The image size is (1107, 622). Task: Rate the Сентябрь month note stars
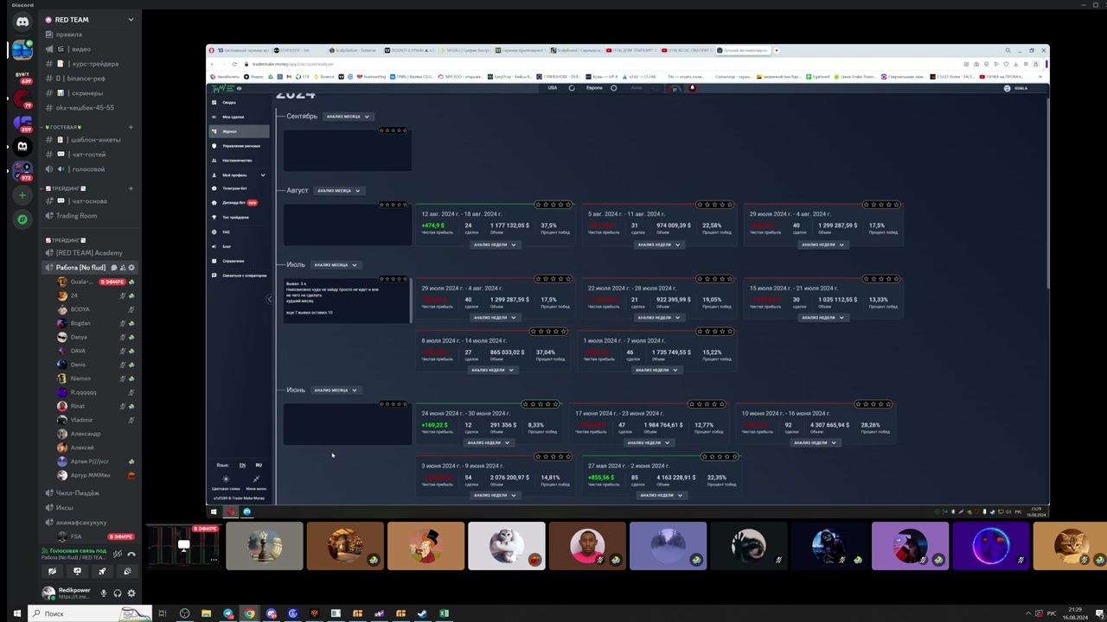coord(394,130)
